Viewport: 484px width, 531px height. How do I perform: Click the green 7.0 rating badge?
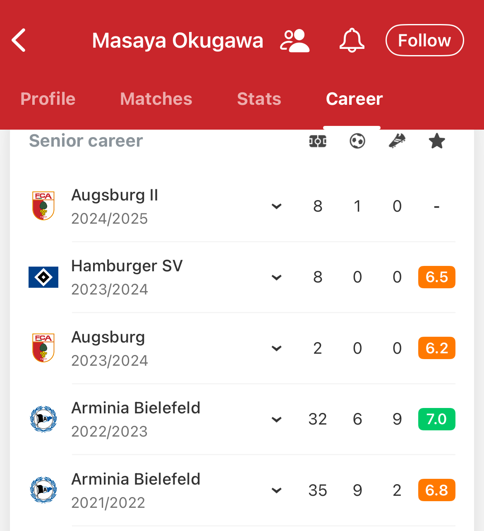436,419
